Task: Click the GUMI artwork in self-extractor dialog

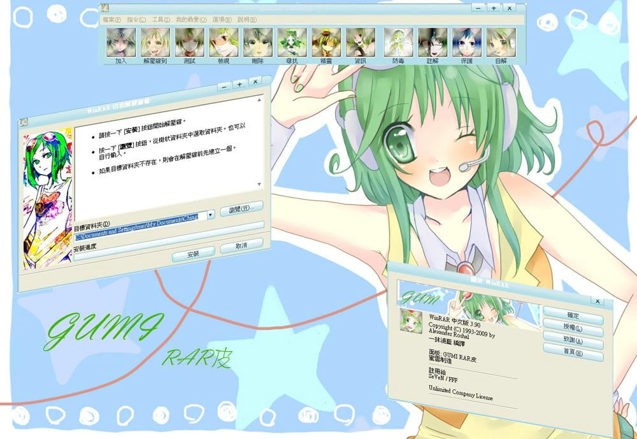Action: (x=48, y=198)
